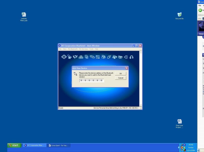
Task: Select the File Transfer service icon
Action: [86, 57]
